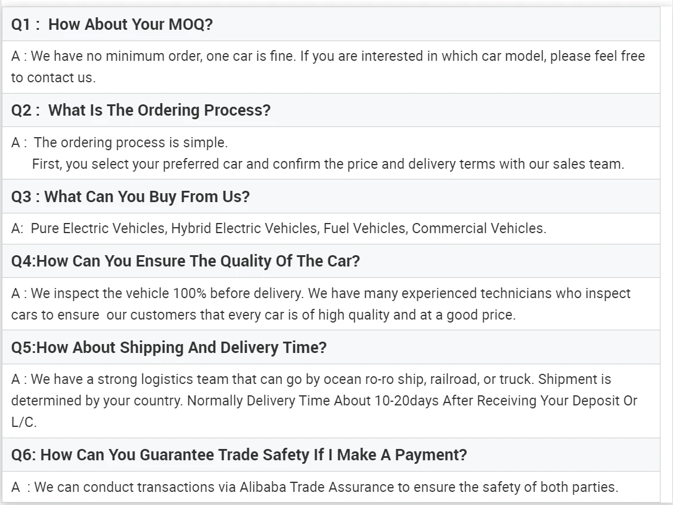Click the Q1 How About Your MOQ heading
Image resolution: width=673 pixels, height=505 pixels.
click(112, 24)
